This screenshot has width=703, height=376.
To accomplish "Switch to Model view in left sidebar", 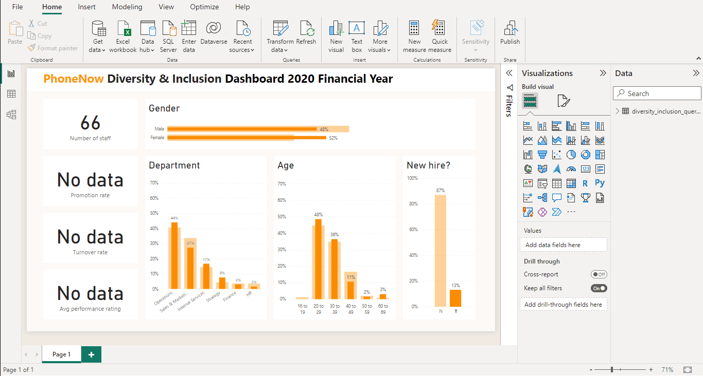I will (11, 114).
